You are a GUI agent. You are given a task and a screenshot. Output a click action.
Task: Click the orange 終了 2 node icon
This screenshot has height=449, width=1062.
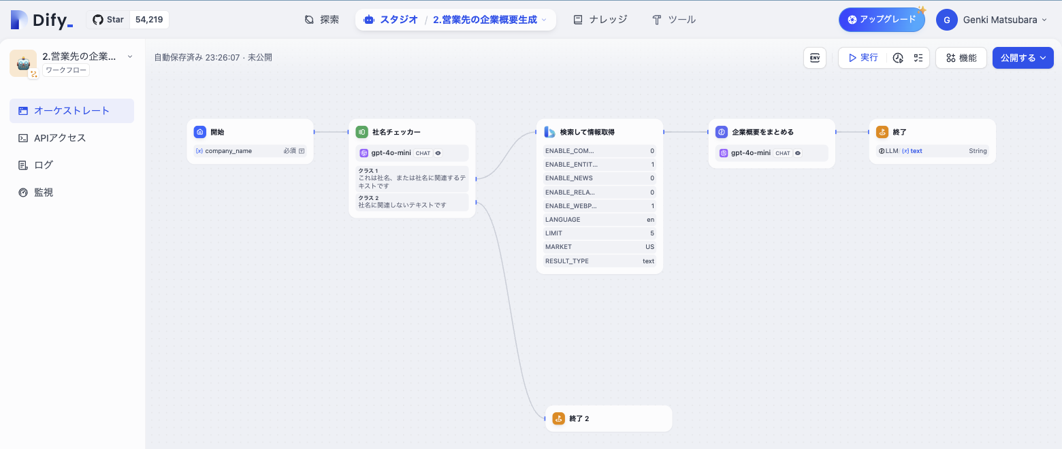[x=558, y=418]
